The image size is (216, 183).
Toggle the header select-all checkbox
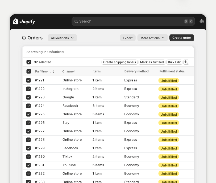pyautogui.click(x=29, y=71)
